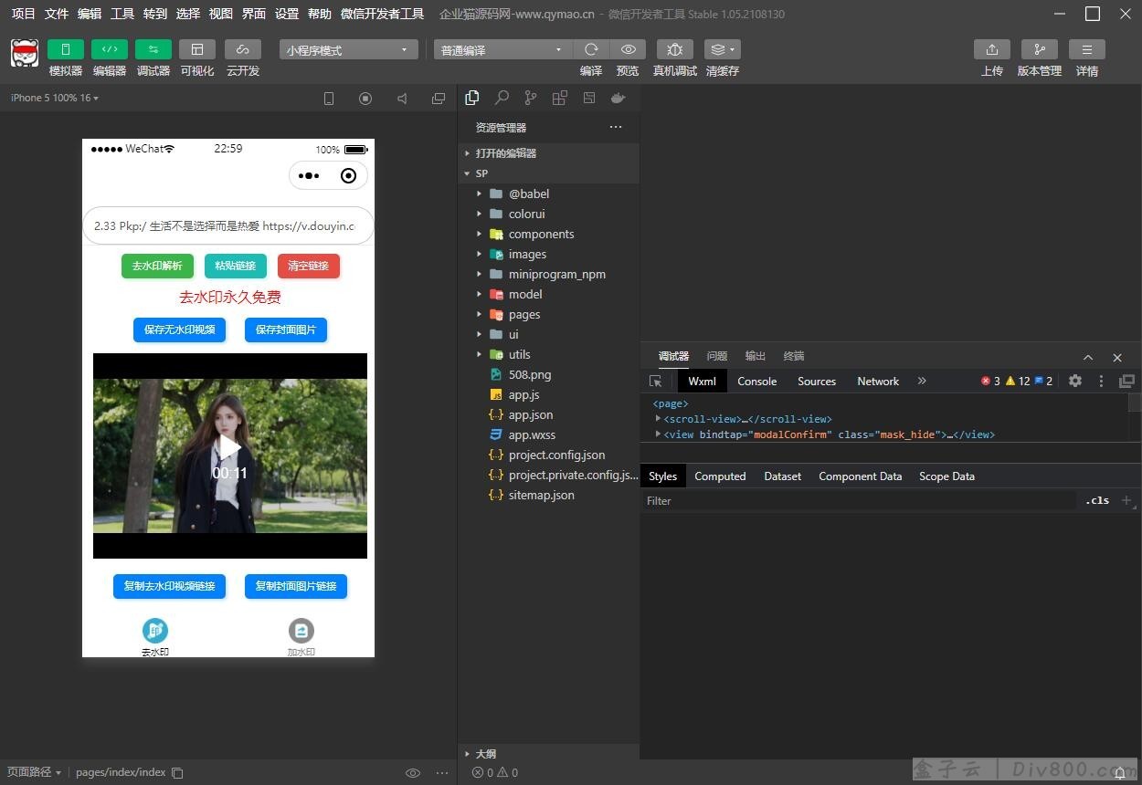1142x785 pixels.
Task: Open the Visualization tool
Action: click(x=197, y=49)
